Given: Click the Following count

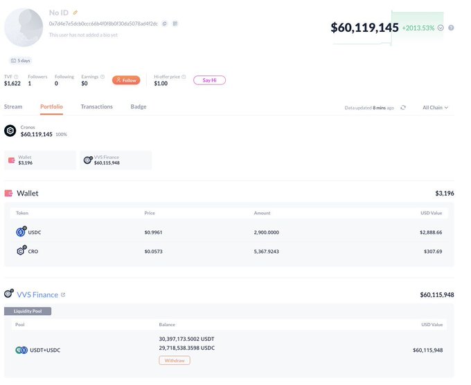Looking at the screenshot, I should click(x=56, y=84).
